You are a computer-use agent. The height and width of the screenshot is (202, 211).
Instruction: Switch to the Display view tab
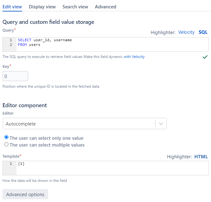click(x=42, y=7)
